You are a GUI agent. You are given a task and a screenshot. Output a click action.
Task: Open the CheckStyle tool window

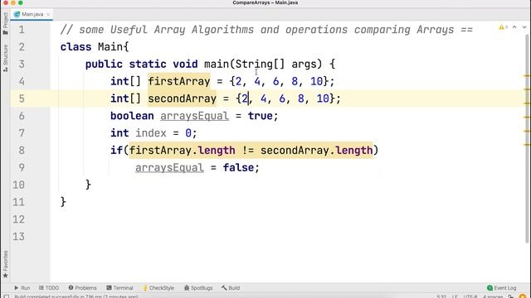(158, 288)
